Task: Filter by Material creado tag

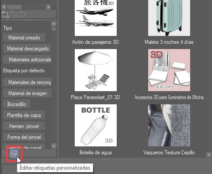Action: point(24,38)
